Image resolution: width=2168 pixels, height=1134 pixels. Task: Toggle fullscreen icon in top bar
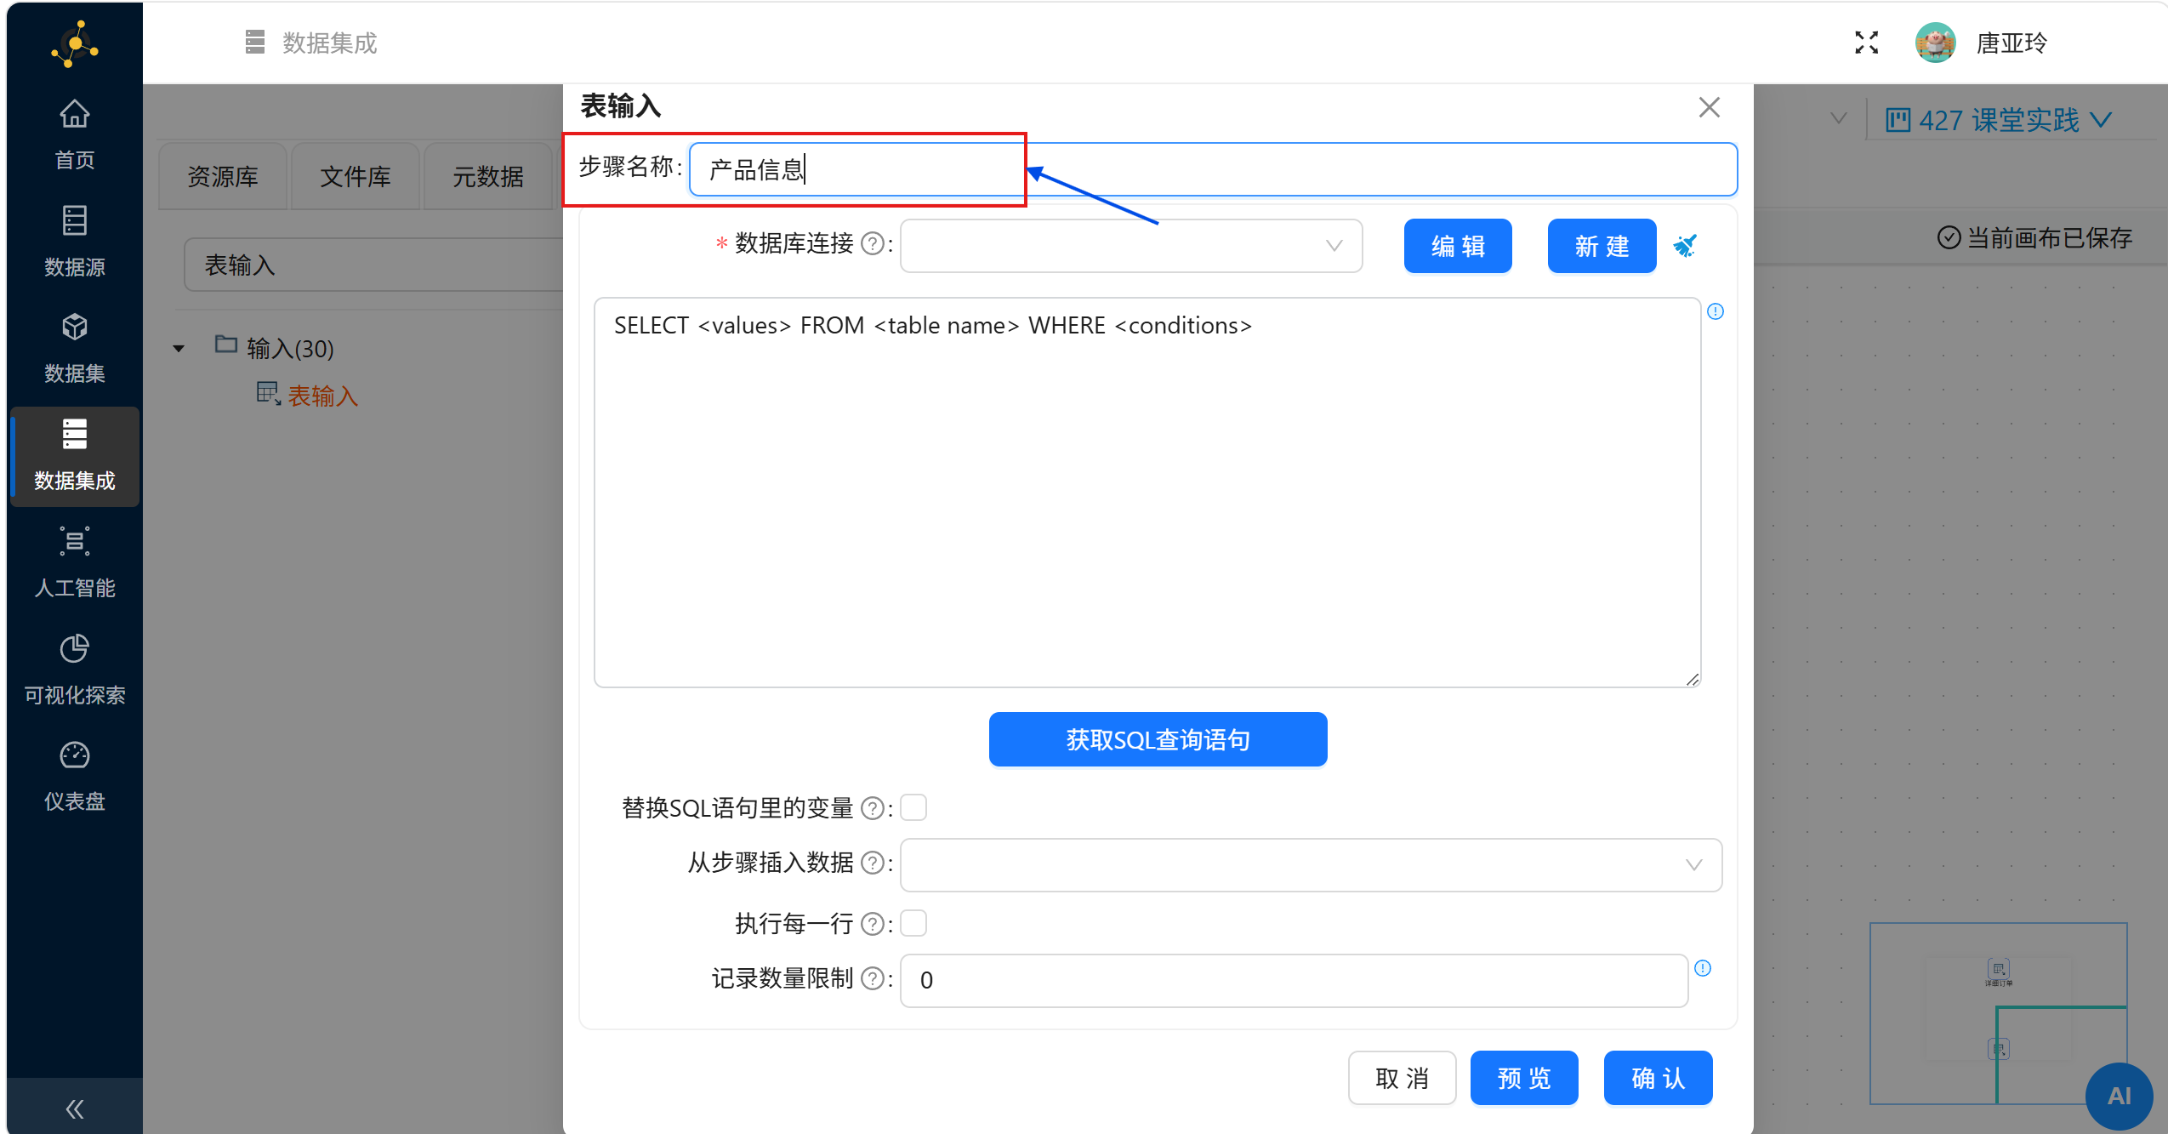[1866, 43]
